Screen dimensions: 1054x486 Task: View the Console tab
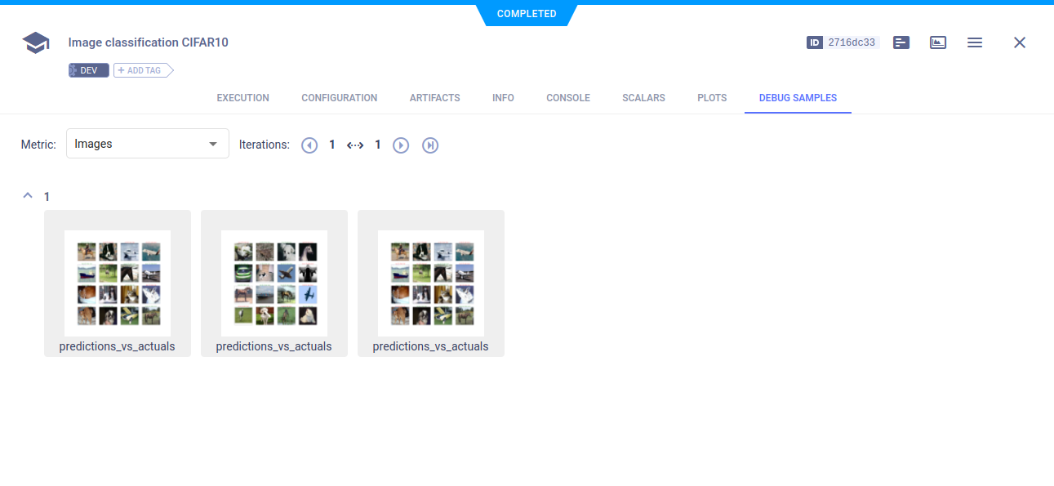pos(567,98)
